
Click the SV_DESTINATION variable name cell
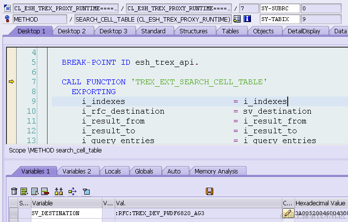pos(67,213)
